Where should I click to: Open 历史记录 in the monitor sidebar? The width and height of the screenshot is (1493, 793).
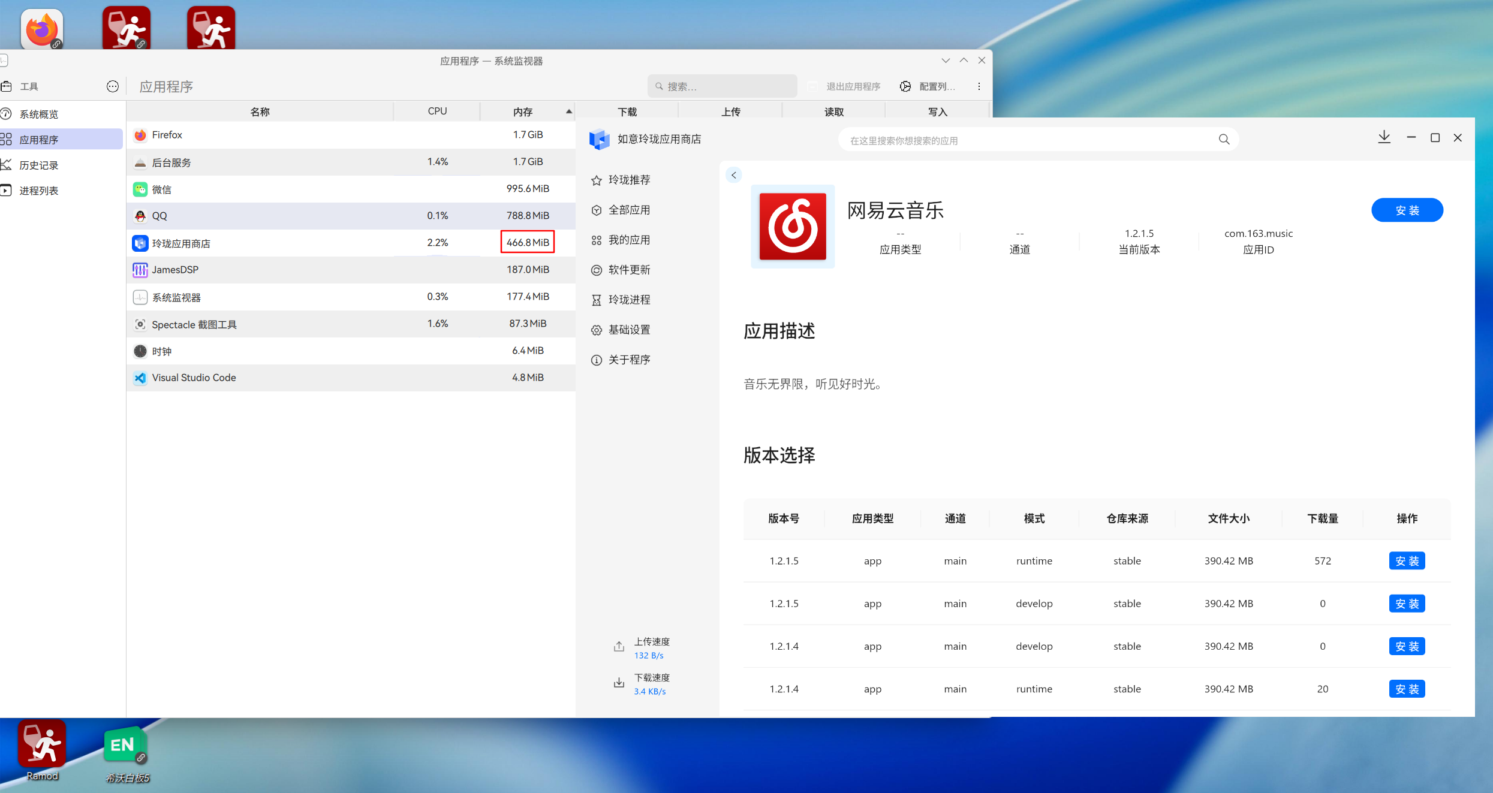pos(61,165)
